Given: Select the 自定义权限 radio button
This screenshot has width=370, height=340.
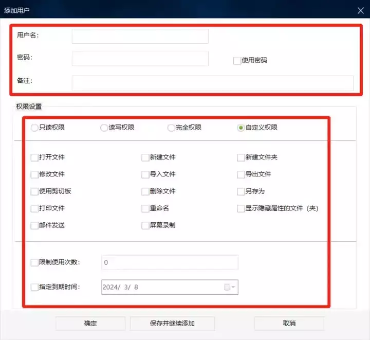Looking at the screenshot, I should tap(240, 128).
